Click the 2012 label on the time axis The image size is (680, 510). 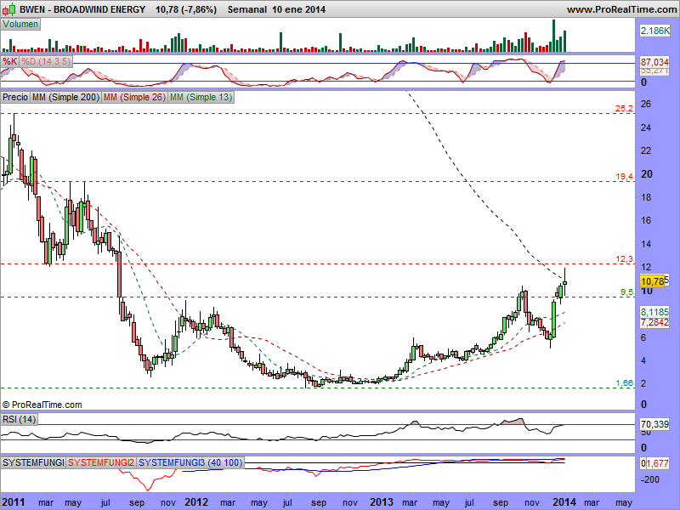pyautogui.click(x=196, y=502)
